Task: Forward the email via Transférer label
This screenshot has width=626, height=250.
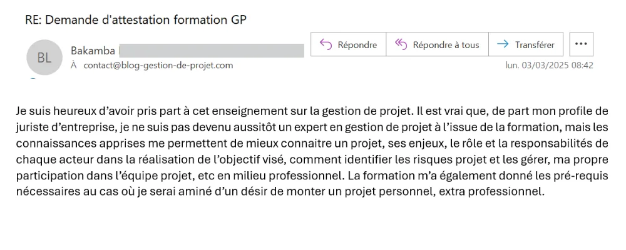Action: coord(535,44)
